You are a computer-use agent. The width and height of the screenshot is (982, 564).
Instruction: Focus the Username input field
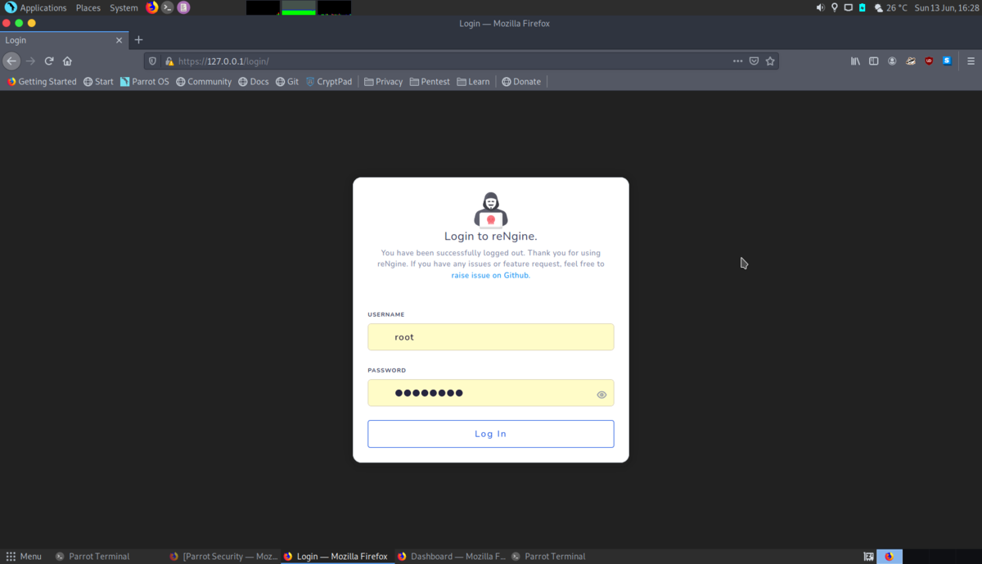(x=491, y=337)
